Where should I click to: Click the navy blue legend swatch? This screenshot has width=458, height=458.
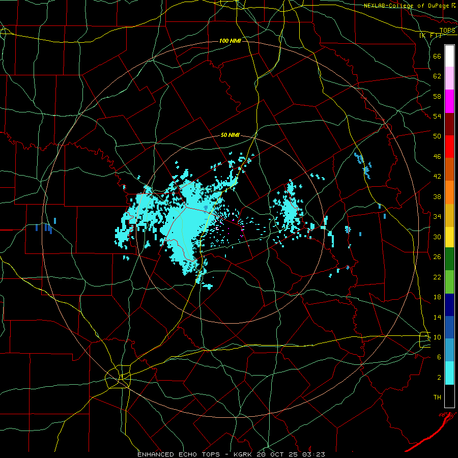(x=449, y=305)
